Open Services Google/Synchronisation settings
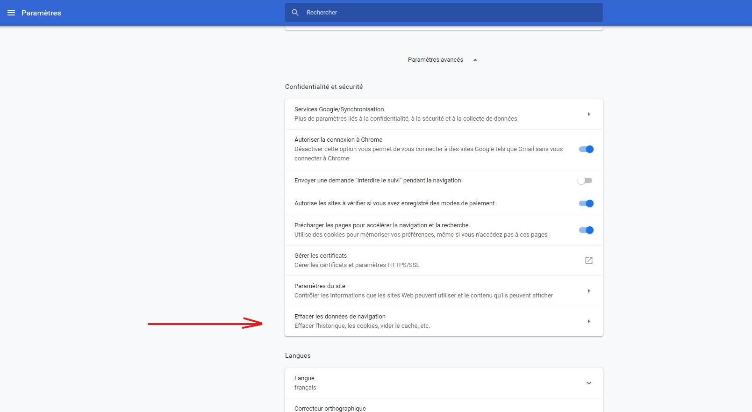The width and height of the screenshot is (752, 412). pos(444,114)
